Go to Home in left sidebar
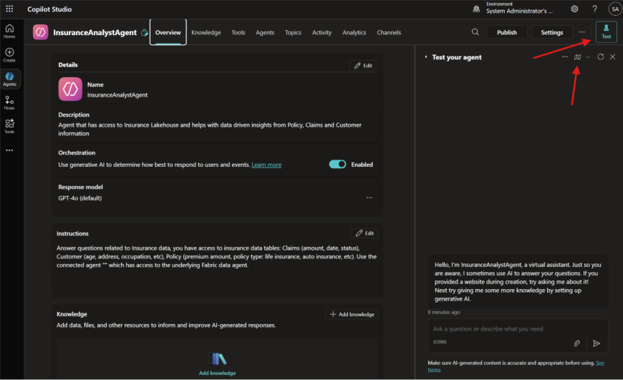Image resolution: width=623 pixels, height=380 pixels. [9, 31]
